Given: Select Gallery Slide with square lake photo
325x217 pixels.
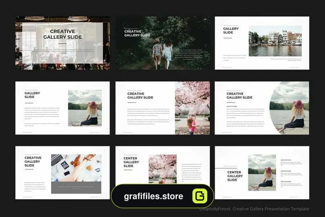Looking at the screenshot, I should click(x=63, y=108).
